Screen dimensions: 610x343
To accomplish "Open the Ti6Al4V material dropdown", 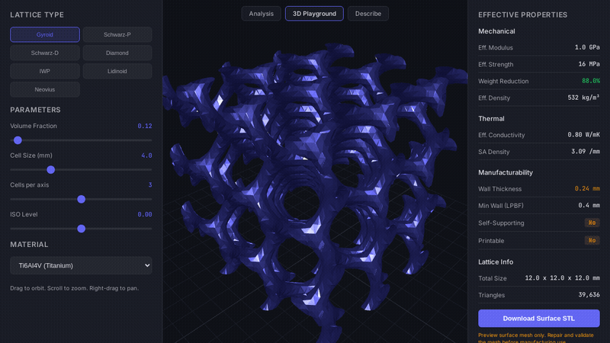I will point(81,265).
